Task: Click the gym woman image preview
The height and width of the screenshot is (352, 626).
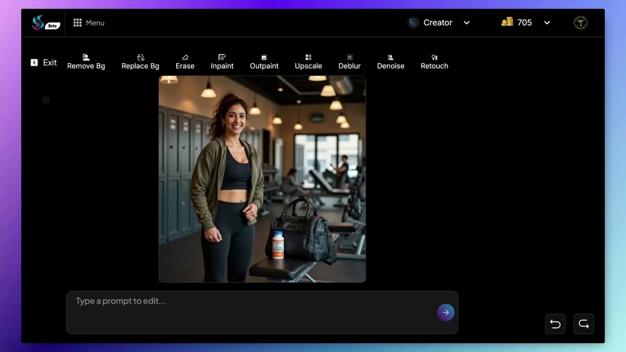Action: [262, 179]
